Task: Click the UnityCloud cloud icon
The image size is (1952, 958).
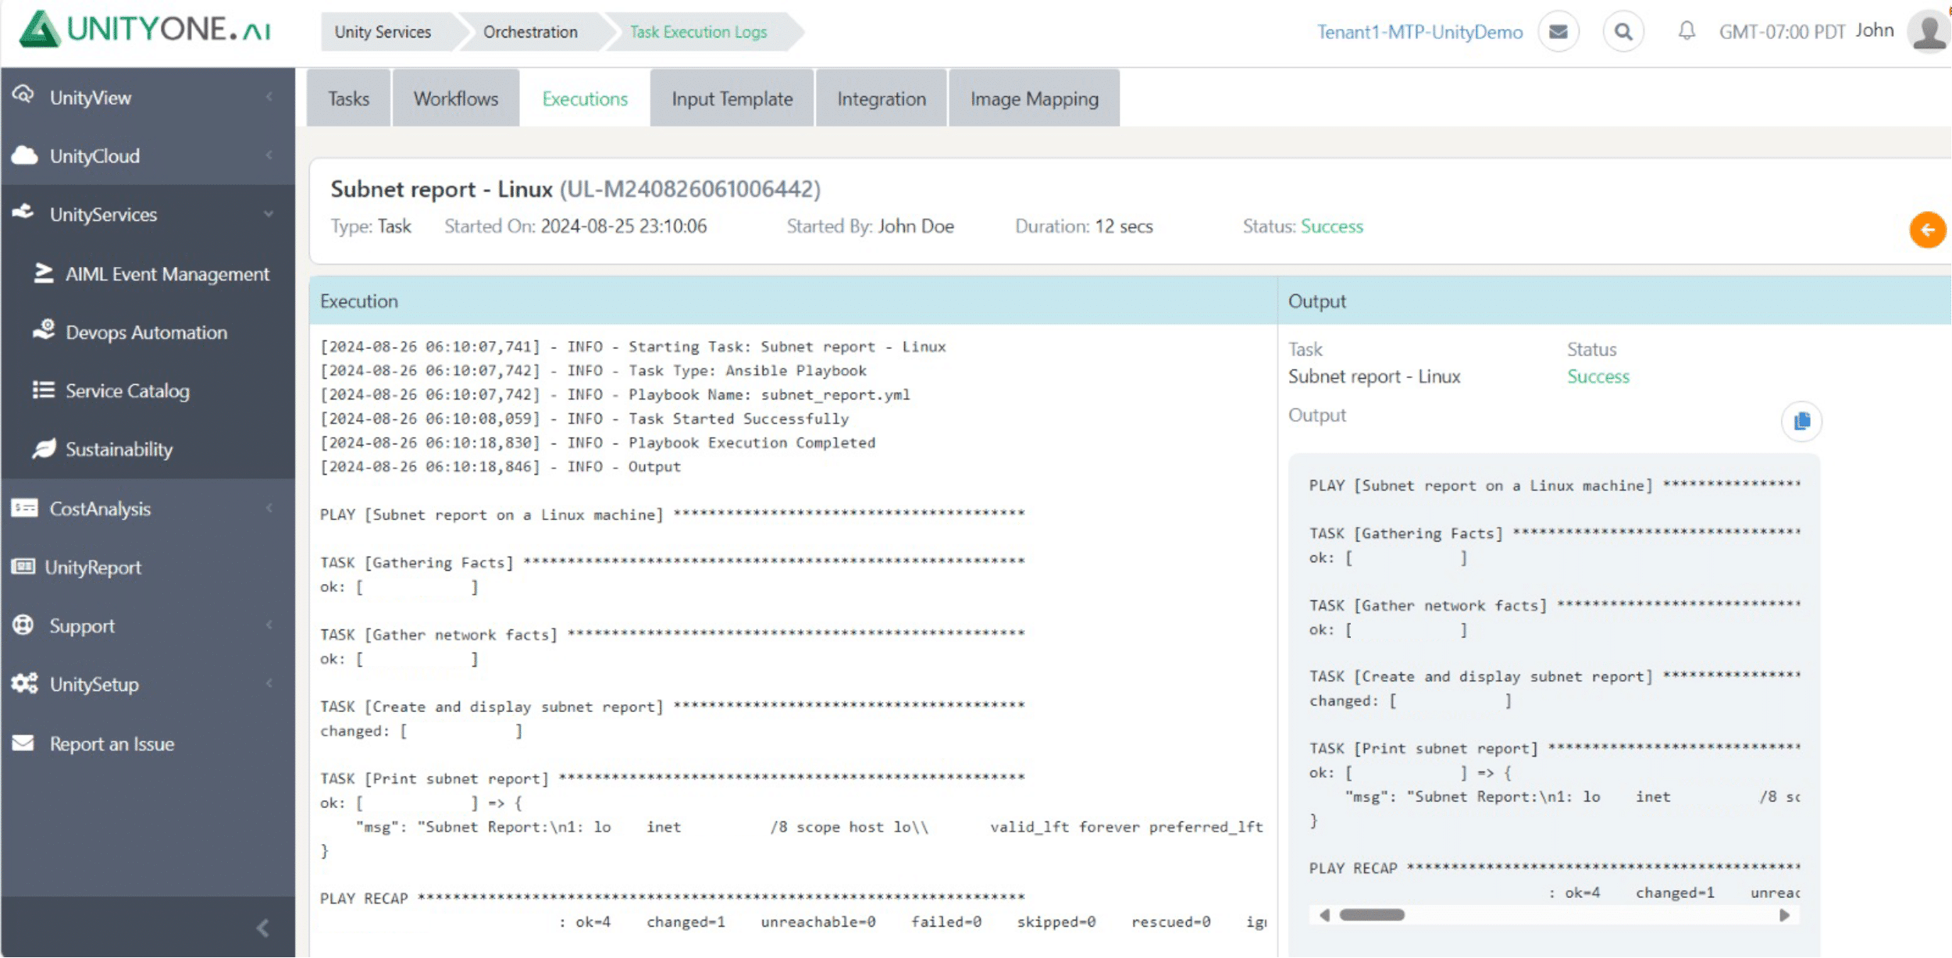Action: click(x=24, y=155)
